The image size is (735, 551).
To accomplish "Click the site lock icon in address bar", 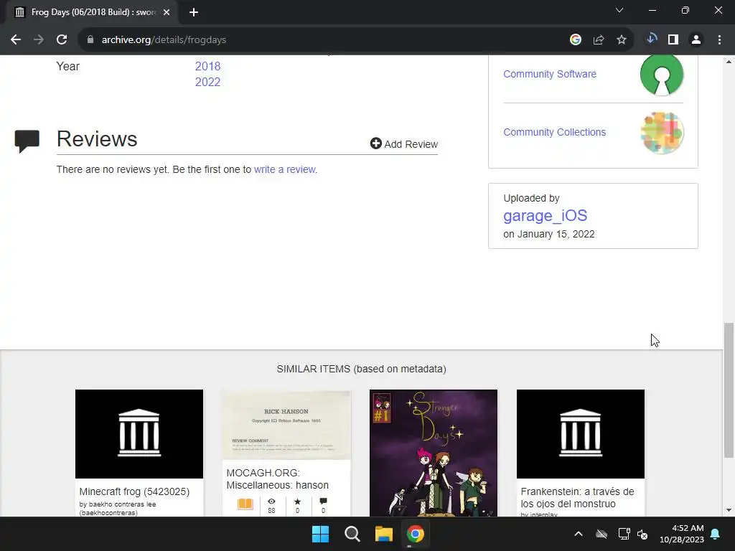I will (x=90, y=40).
